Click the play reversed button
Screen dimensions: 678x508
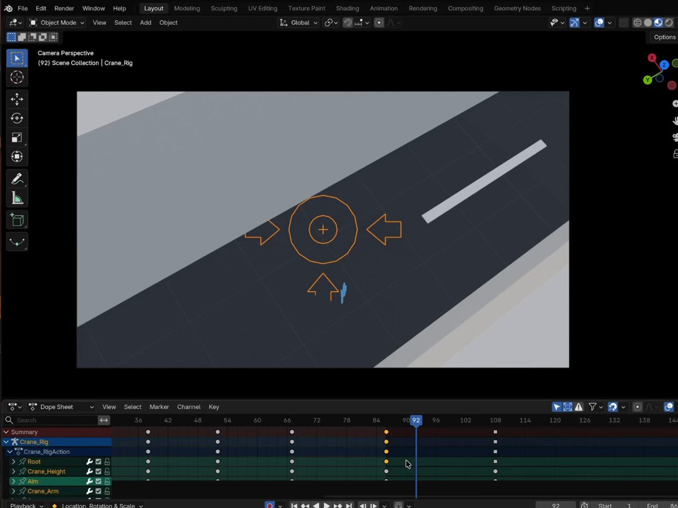coord(316,506)
